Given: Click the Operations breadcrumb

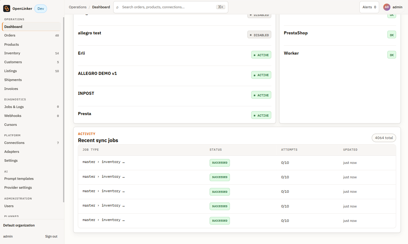Looking at the screenshot, I should tap(78, 7).
